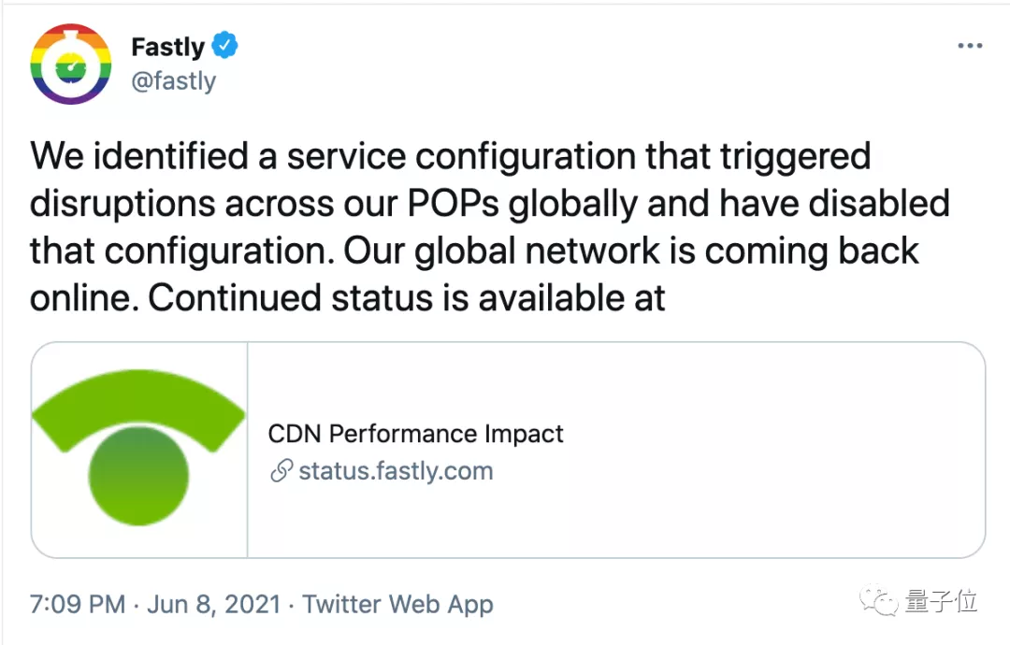Click the tweet's first line about service configuration
This screenshot has width=1010, height=645.
[450, 158]
